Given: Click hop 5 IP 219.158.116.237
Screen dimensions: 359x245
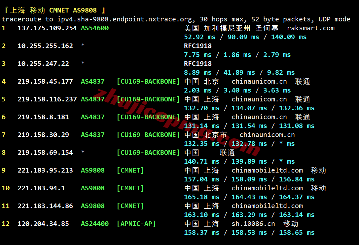Looking at the screenshot, I should coord(47,99).
